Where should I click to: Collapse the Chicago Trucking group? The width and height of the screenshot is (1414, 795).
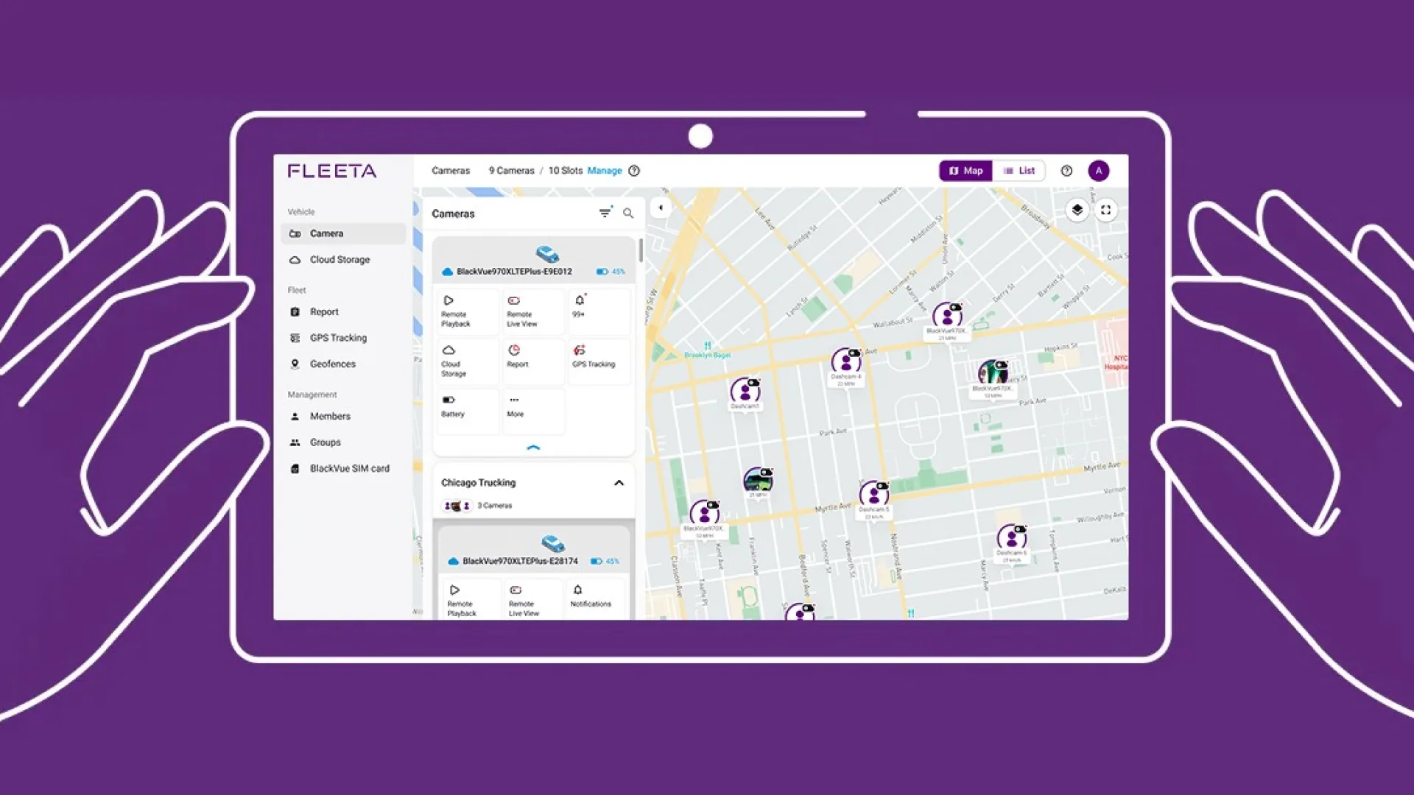click(619, 484)
